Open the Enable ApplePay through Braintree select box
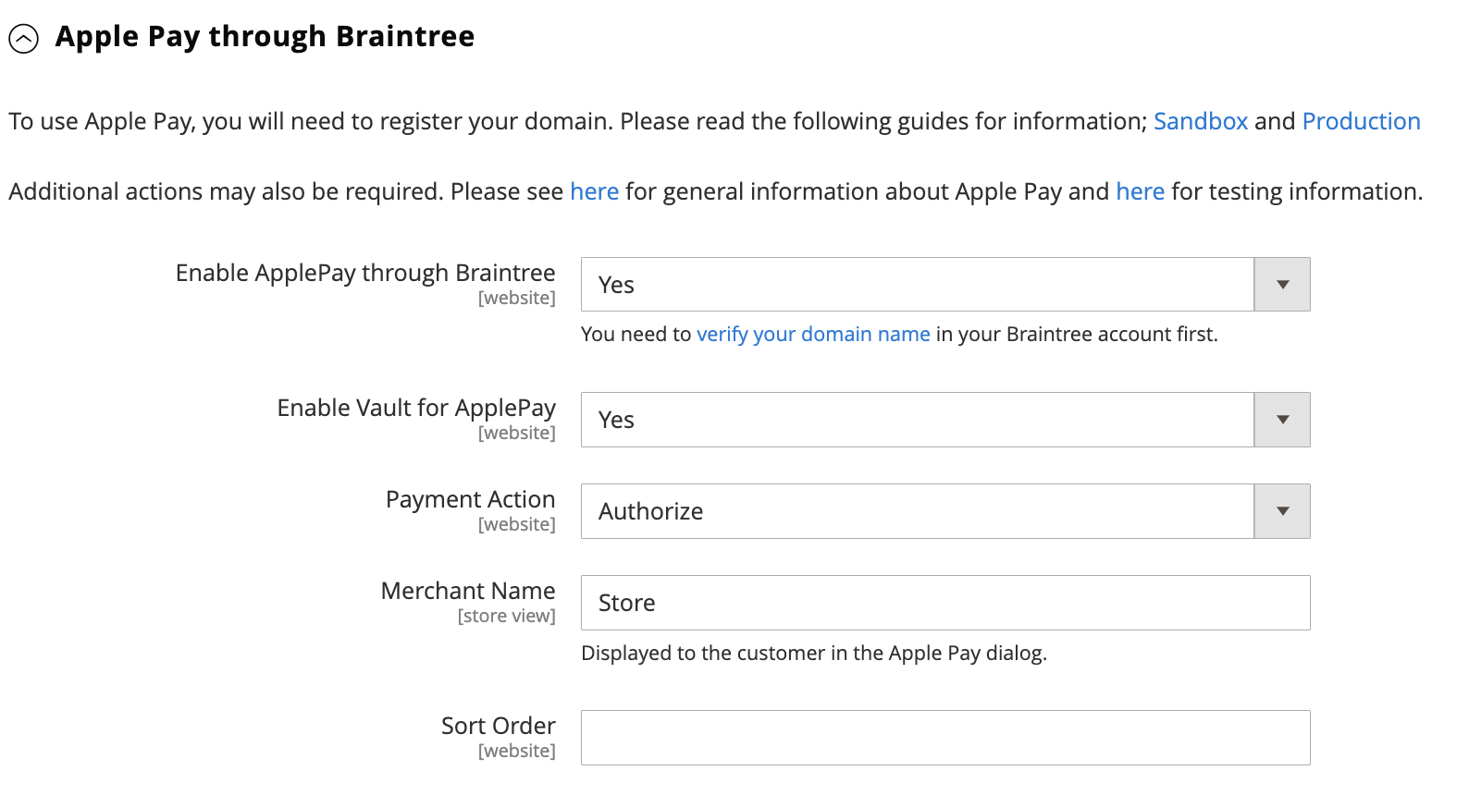This screenshot has width=1469, height=795. point(916,285)
